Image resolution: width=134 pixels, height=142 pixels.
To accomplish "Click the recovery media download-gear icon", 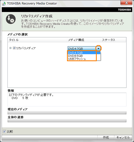I will tap(11, 19).
